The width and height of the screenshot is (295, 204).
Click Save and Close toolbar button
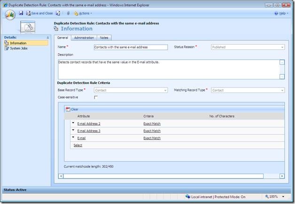[39, 13]
